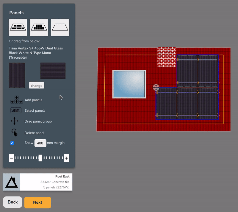
Task: Click the portrait solar panel thumbnail
Action: point(17,75)
